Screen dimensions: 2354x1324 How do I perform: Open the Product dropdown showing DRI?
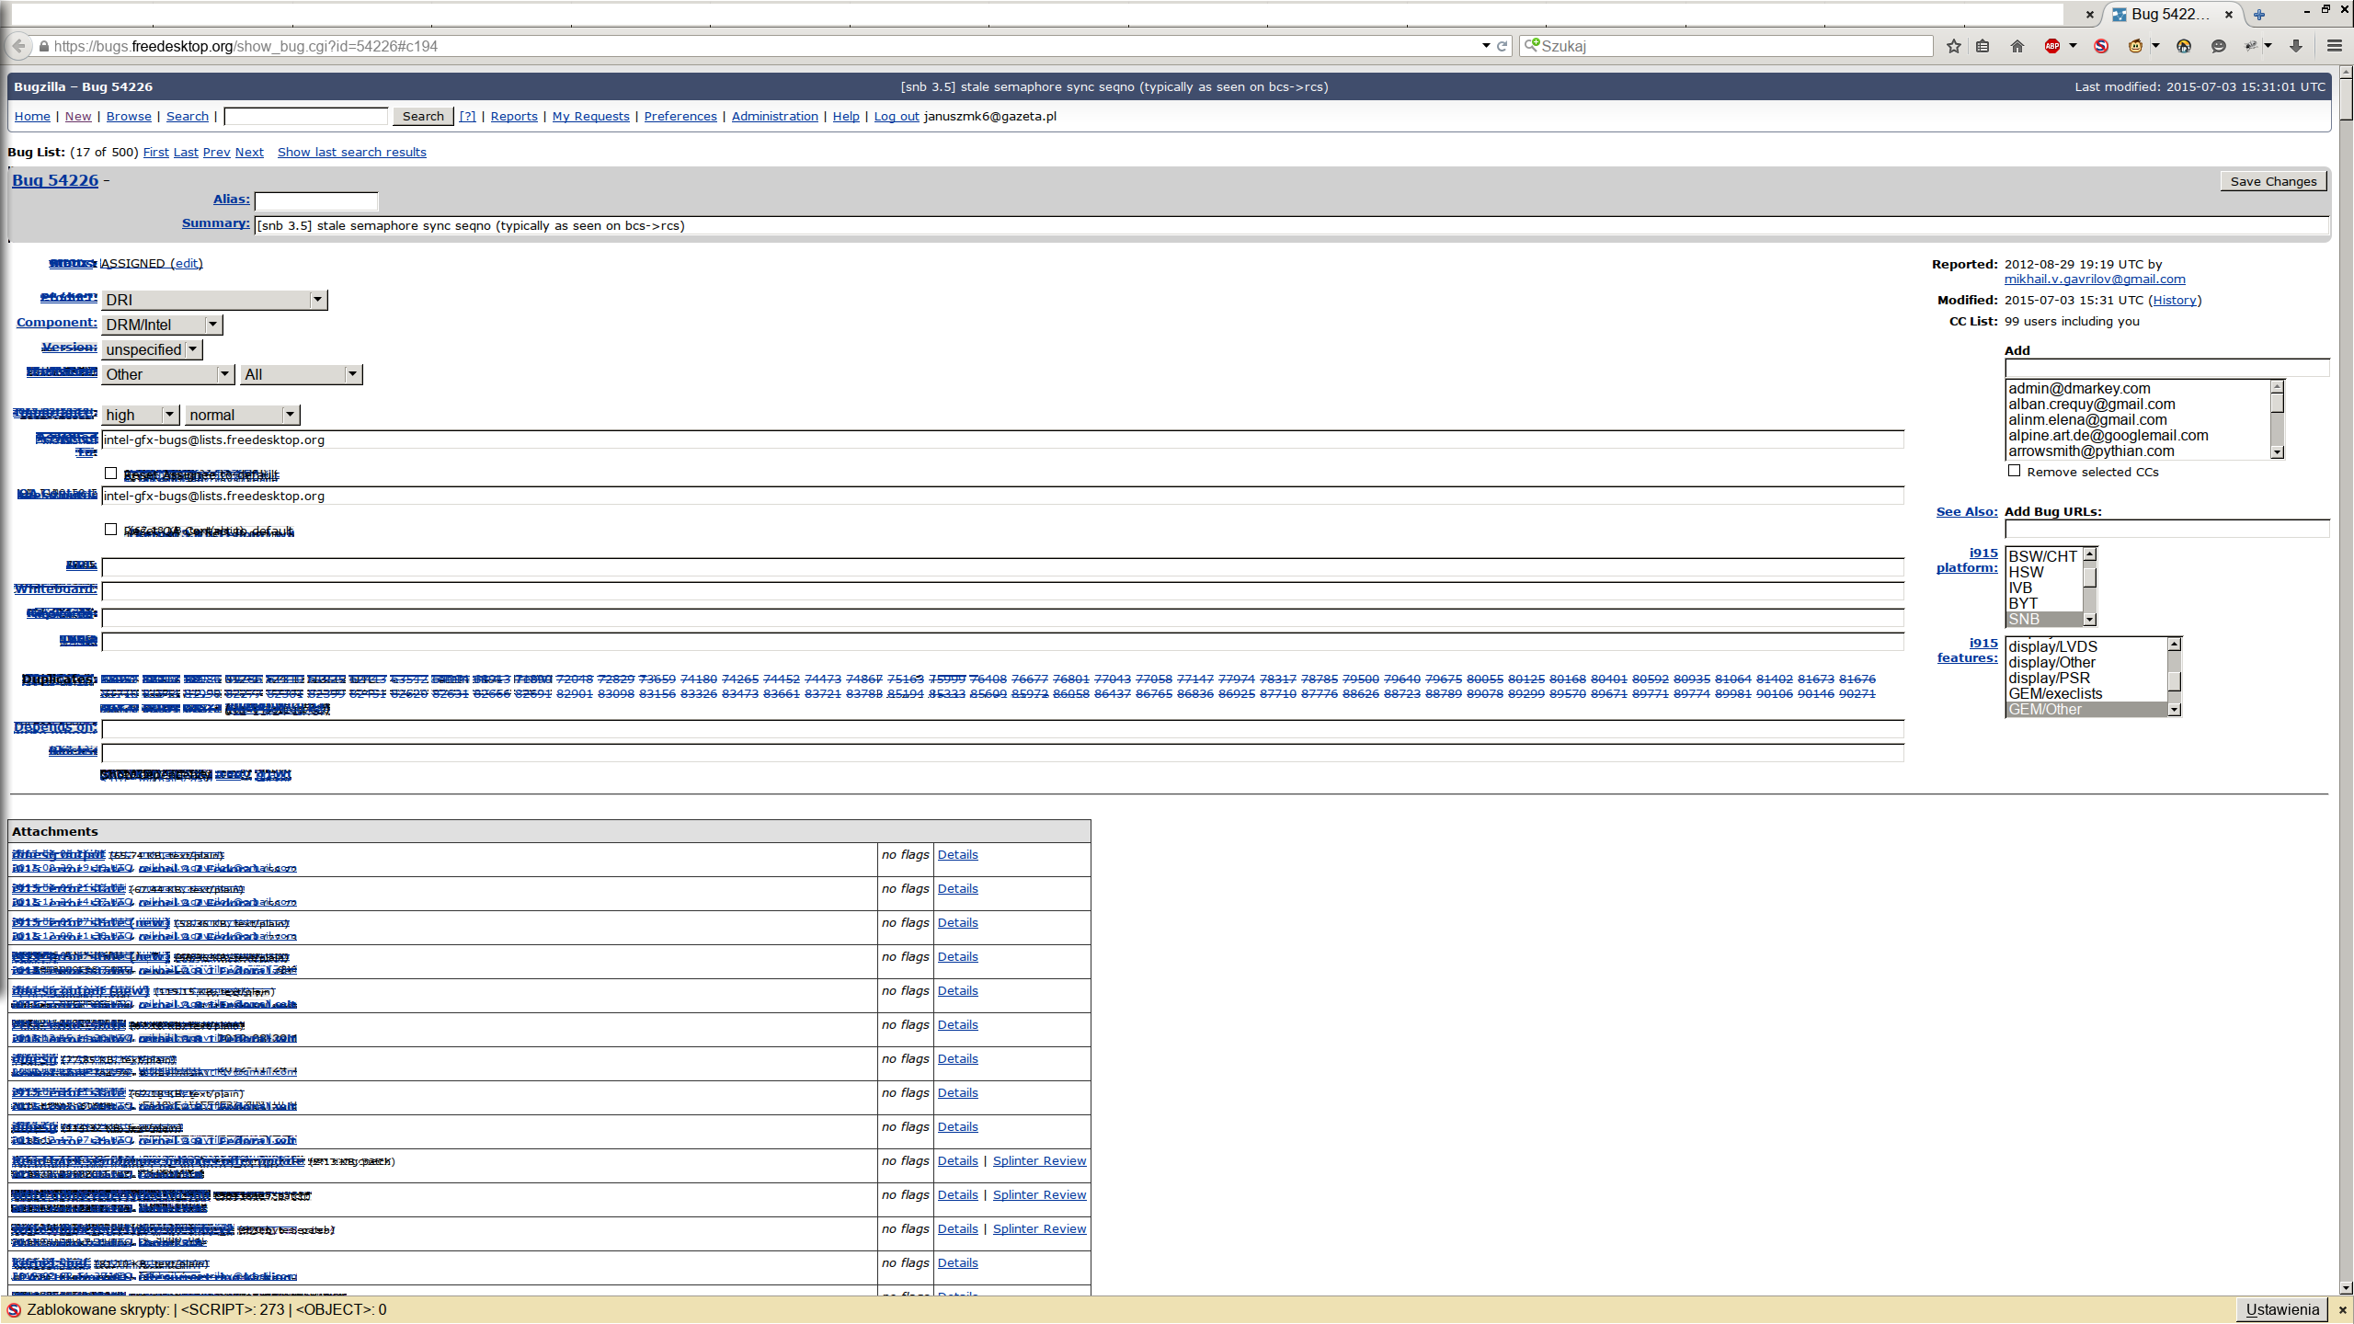point(214,300)
